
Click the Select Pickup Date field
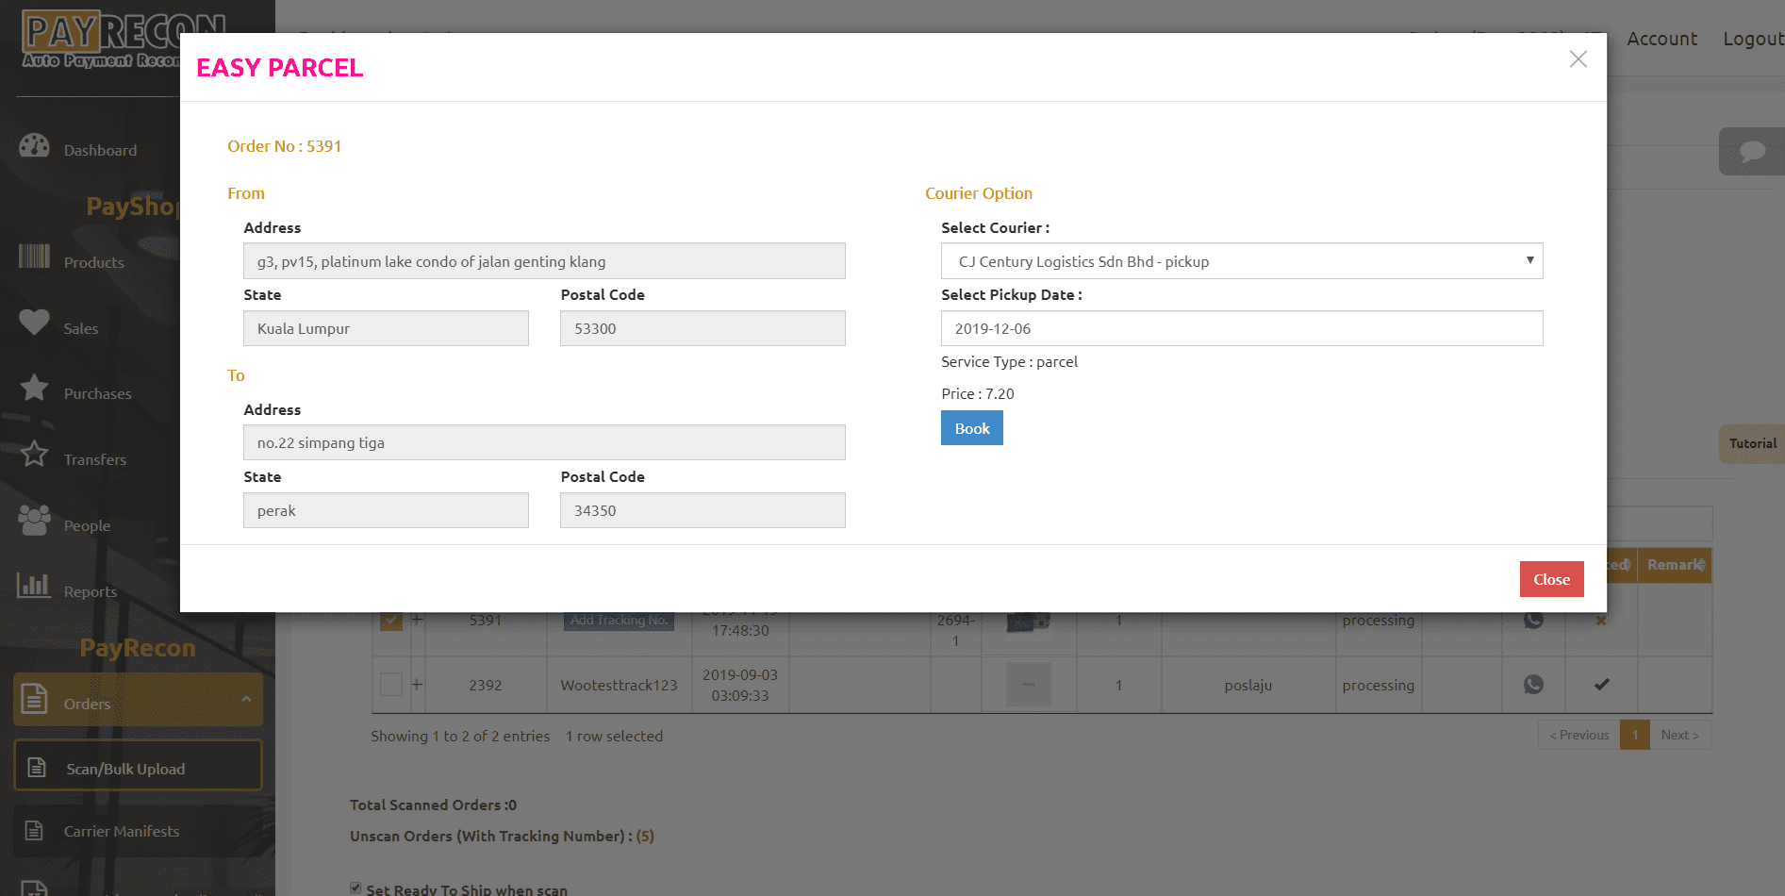pyautogui.click(x=1242, y=328)
